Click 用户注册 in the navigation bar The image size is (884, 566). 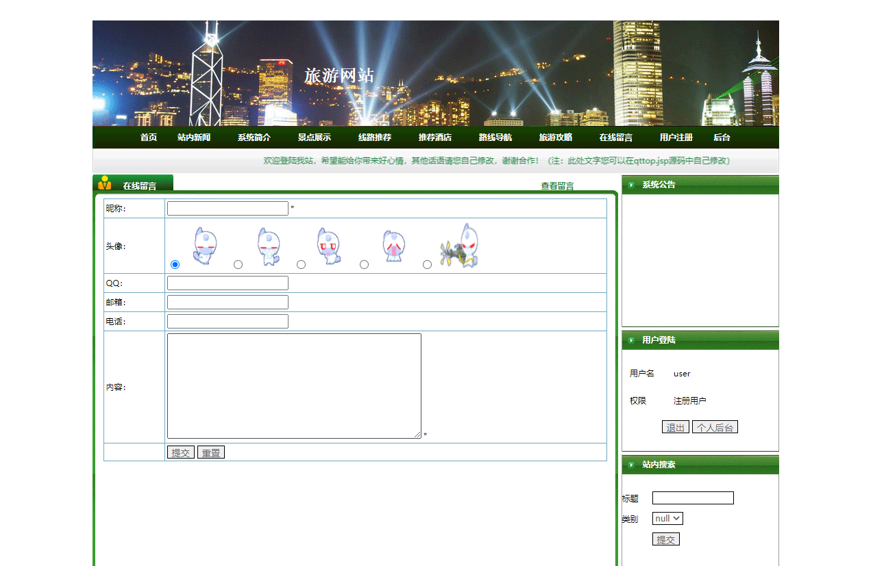pyautogui.click(x=676, y=137)
